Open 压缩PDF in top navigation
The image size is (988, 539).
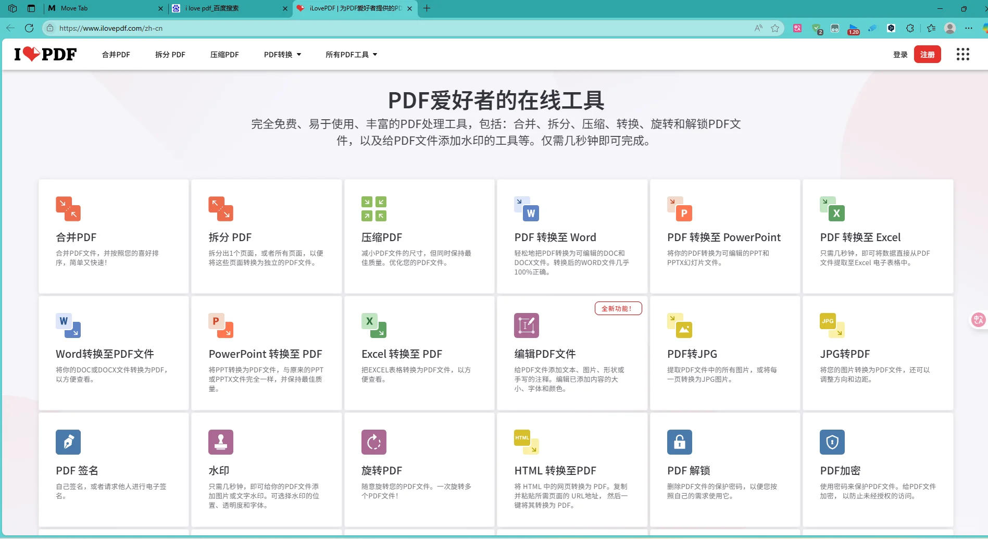(224, 55)
